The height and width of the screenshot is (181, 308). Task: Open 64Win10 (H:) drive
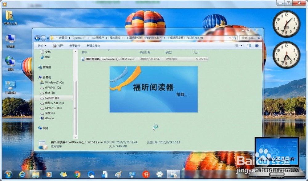[x=51, y=108]
